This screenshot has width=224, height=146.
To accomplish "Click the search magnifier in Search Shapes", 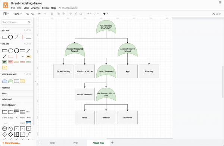I will coord(29,22).
